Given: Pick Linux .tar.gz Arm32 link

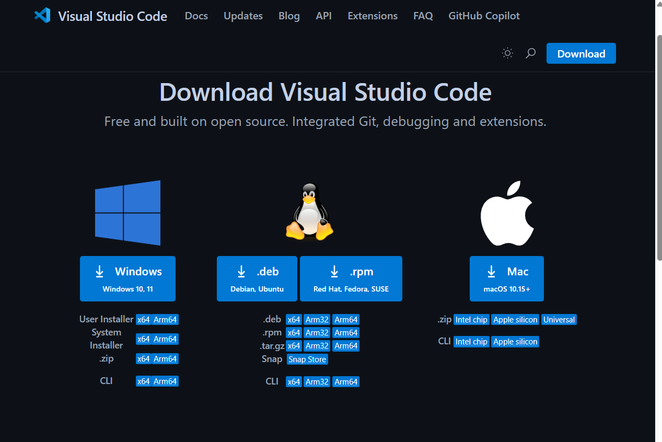Looking at the screenshot, I should tap(317, 346).
